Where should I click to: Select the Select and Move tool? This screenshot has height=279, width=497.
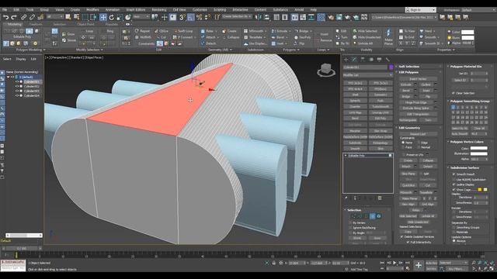103,17
